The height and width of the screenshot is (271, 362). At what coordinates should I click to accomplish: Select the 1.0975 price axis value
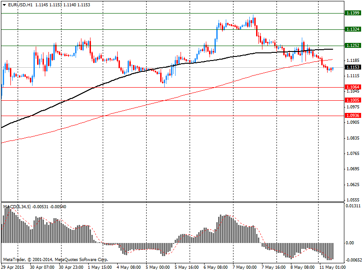353,107
